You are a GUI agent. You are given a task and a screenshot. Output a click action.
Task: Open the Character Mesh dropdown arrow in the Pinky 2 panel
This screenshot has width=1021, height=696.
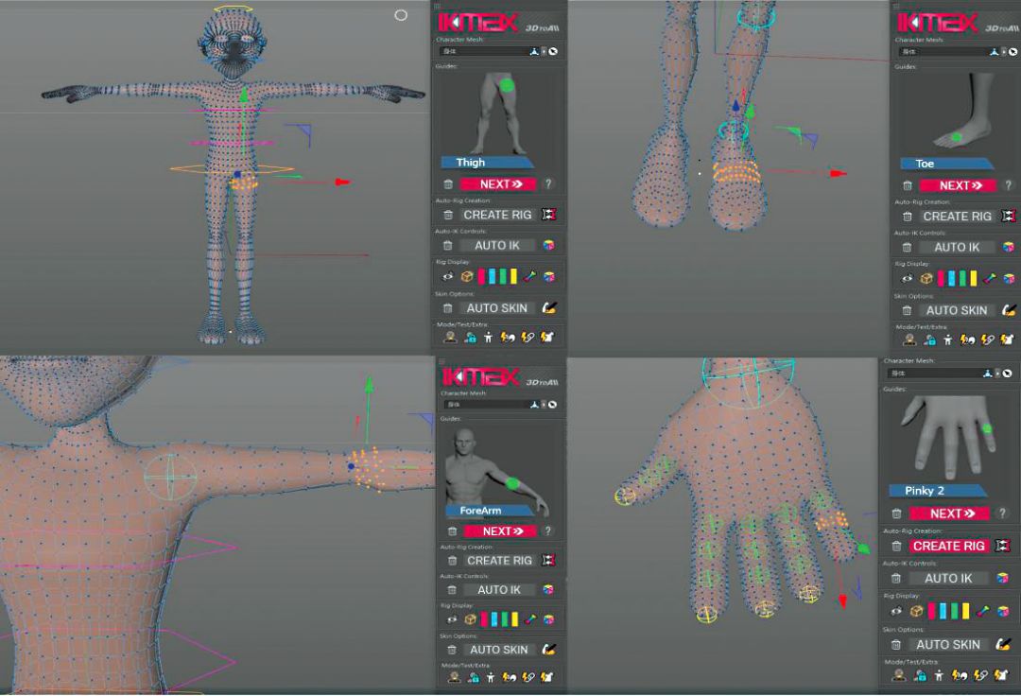pyautogui.click(x=997, y=374)
